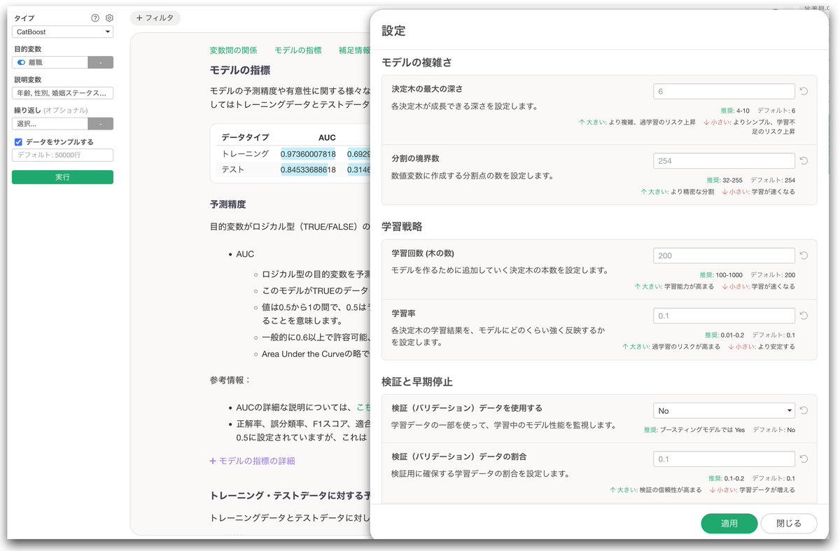Click the 適用 button
840x551 pixels.
coord(729,524)
